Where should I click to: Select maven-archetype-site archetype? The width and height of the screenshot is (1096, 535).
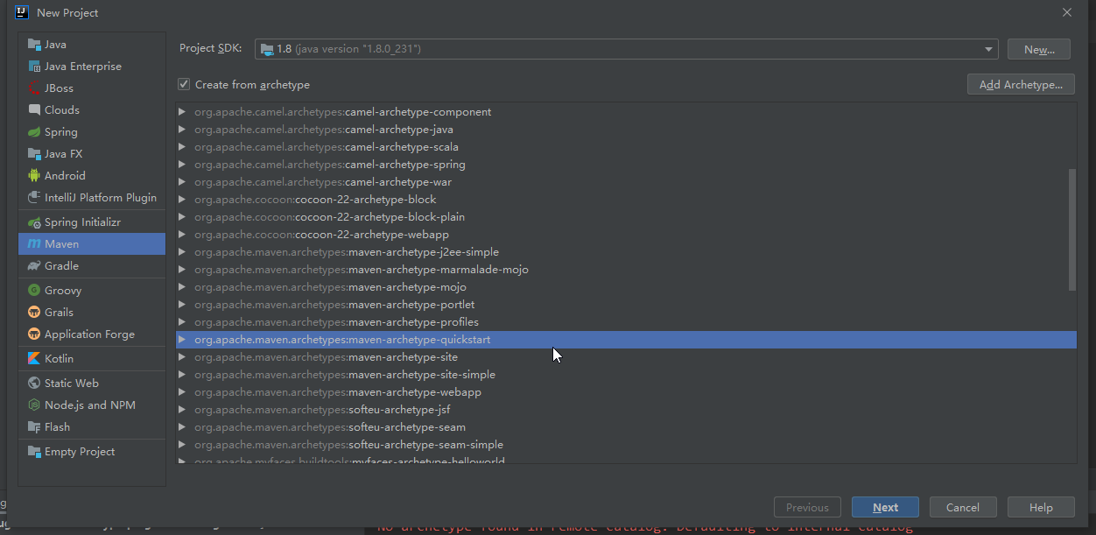click(626, 357)
